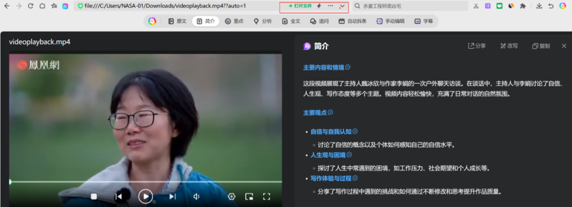Click the colorful AI logo in the tab strip
The height and width of the screenshot is (207, 572).
click(152, 21)
